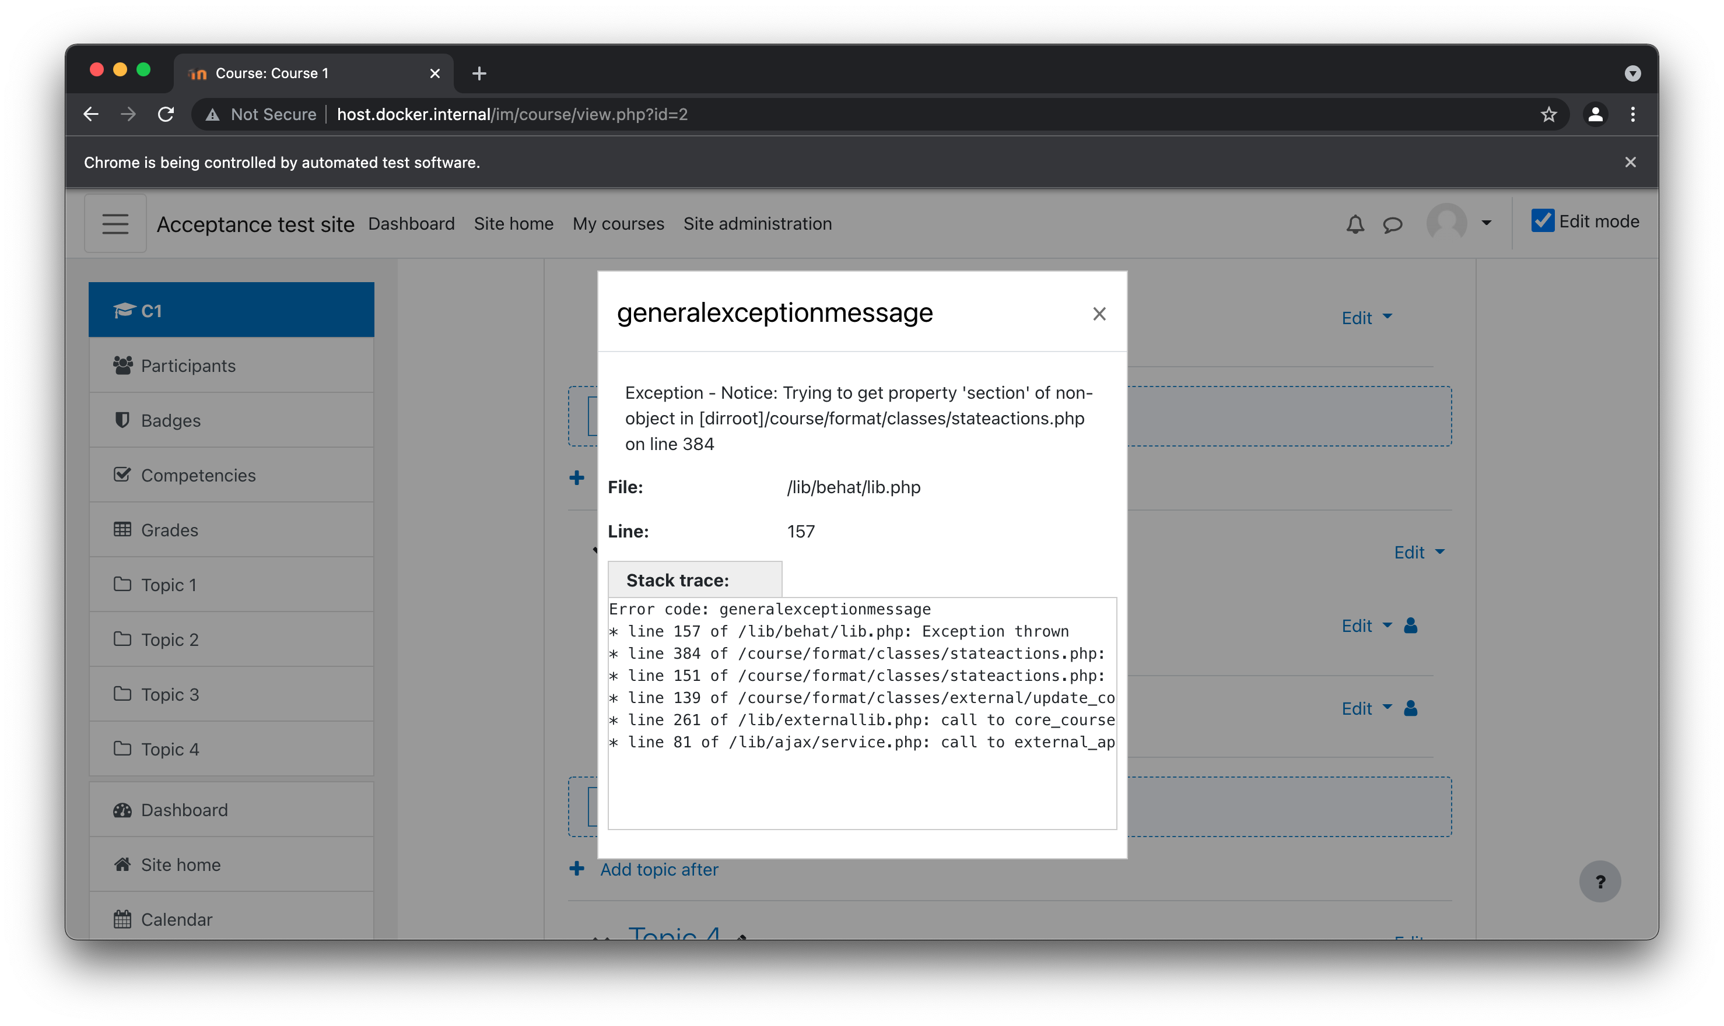Close the Course: Course 1 browser tab
Screen dimensions: 1724x1026
coord(434,73)
